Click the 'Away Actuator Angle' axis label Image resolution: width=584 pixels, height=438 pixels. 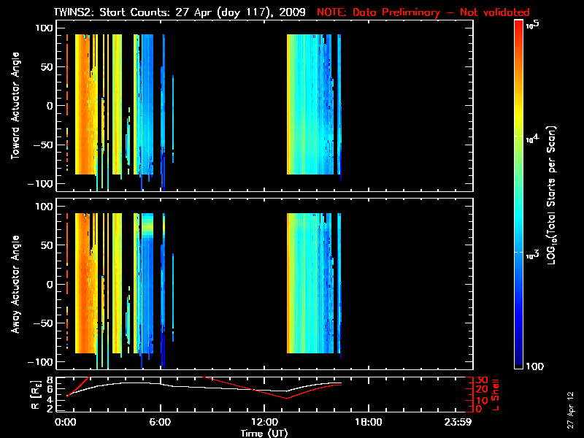pos(15,283)
